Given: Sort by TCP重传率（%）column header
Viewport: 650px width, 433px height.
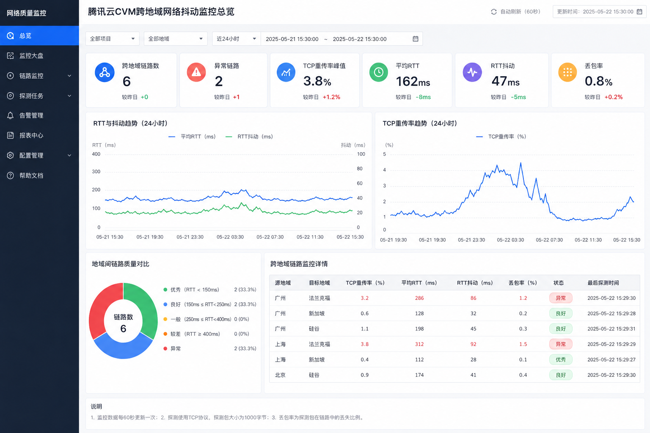Looking at the screenshot, I should (365, 283).
